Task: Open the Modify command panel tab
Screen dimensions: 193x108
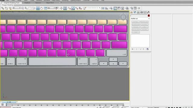Action: click(x=135, y=12)
